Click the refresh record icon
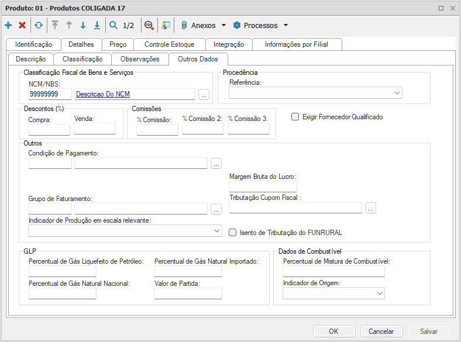 tap(38, 26)
